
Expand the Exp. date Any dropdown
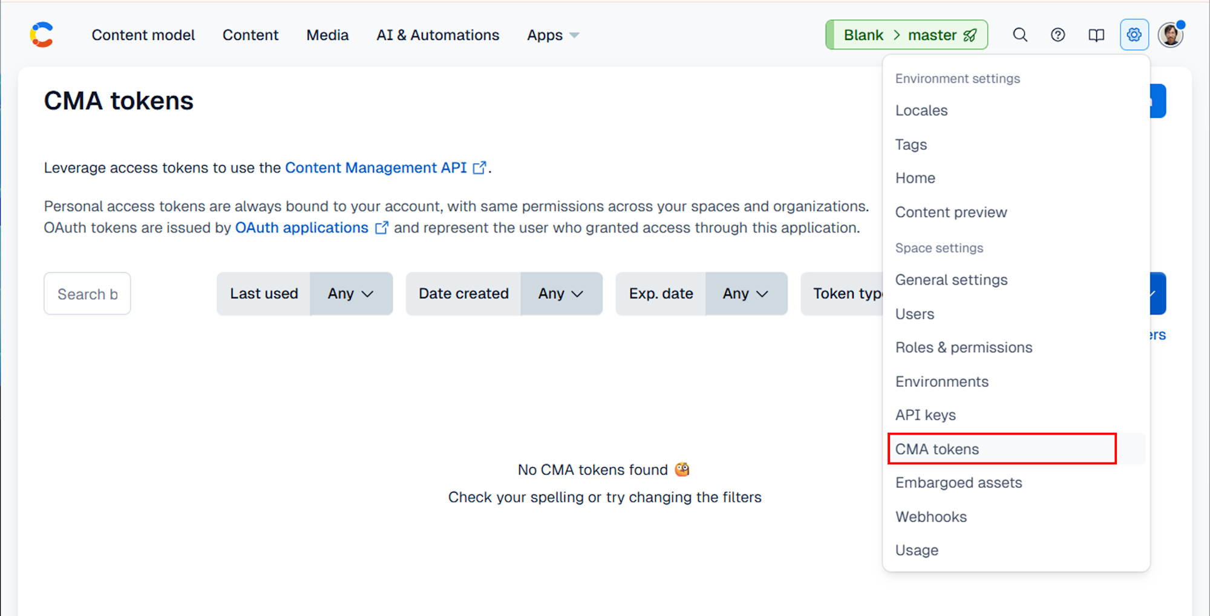745,294
